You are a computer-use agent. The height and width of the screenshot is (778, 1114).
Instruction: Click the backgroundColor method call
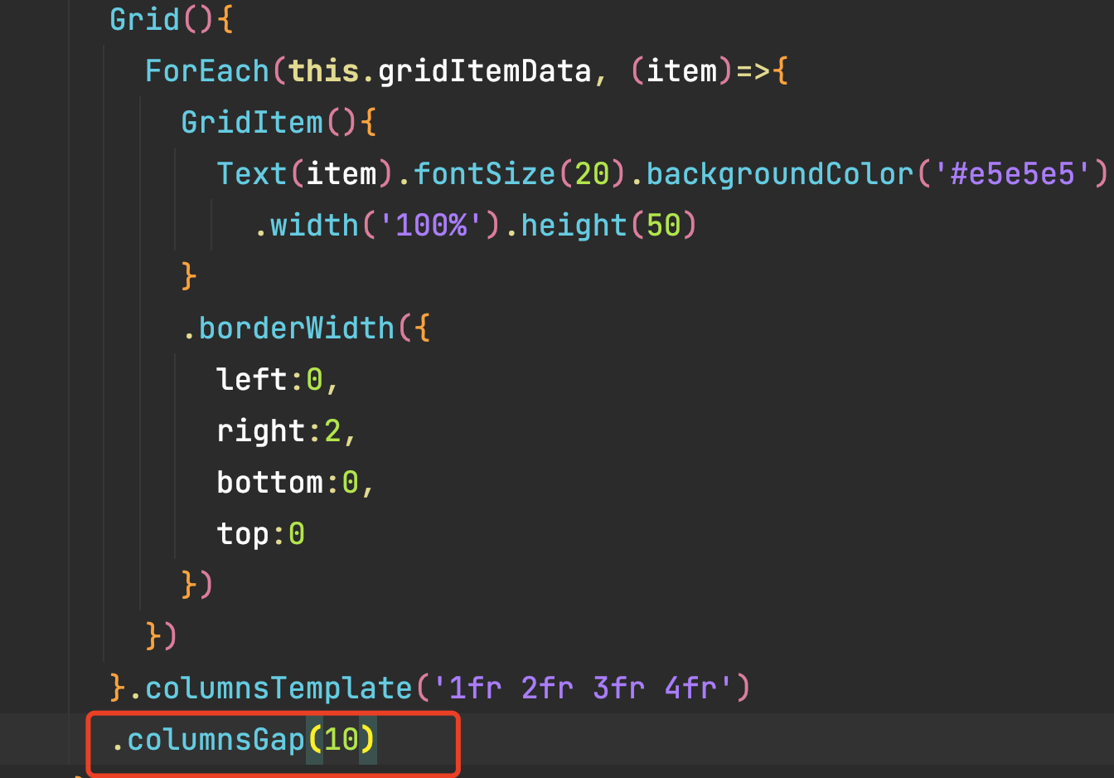pyautogui.click(x=780, y=173)
